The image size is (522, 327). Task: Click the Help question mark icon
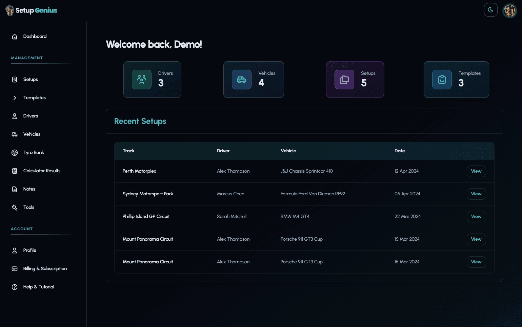(15, 287)
